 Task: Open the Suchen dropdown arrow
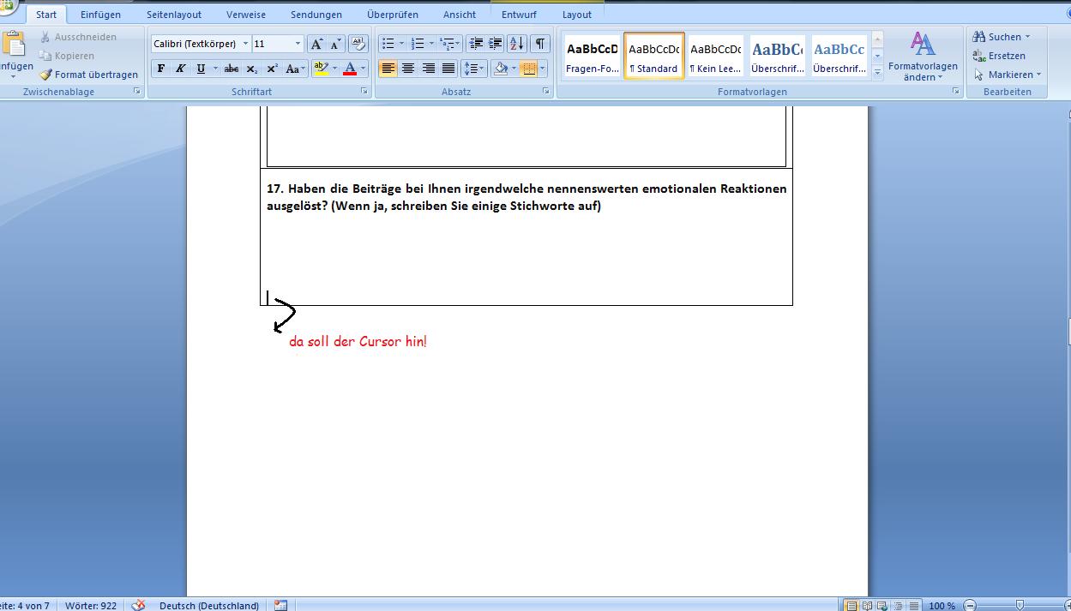[1027, 37]
